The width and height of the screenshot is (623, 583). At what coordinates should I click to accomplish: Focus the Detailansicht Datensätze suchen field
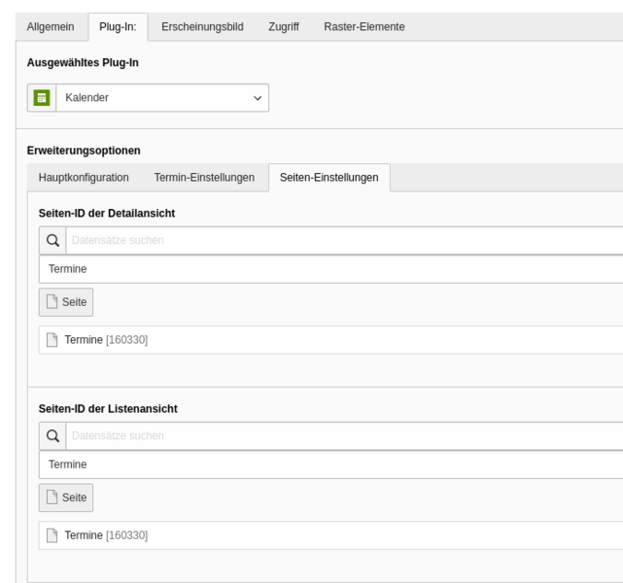[344, 240]
